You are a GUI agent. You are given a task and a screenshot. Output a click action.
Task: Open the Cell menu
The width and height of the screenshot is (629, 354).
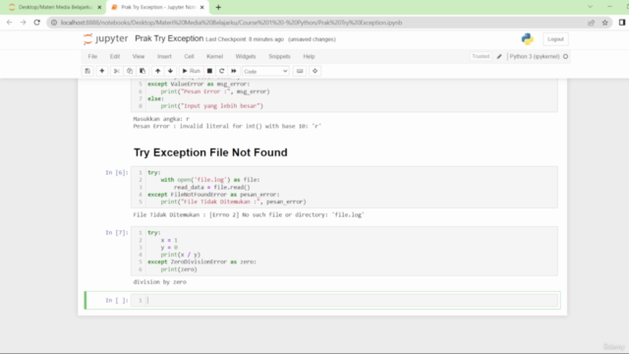pos(189,57)
